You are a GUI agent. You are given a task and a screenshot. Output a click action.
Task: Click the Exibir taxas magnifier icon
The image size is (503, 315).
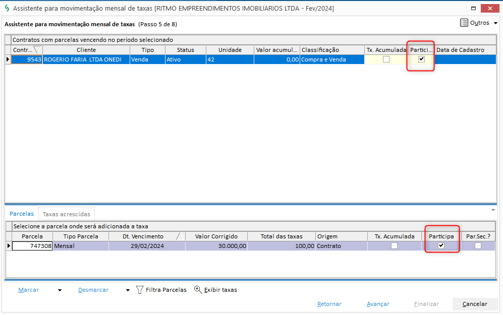tap(198, 290)
